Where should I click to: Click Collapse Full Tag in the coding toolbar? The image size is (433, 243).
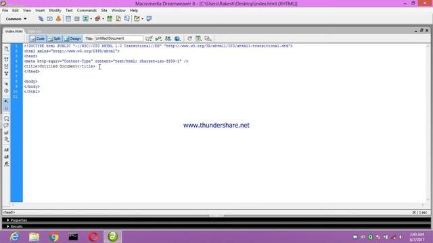click(x=6, y=59)
